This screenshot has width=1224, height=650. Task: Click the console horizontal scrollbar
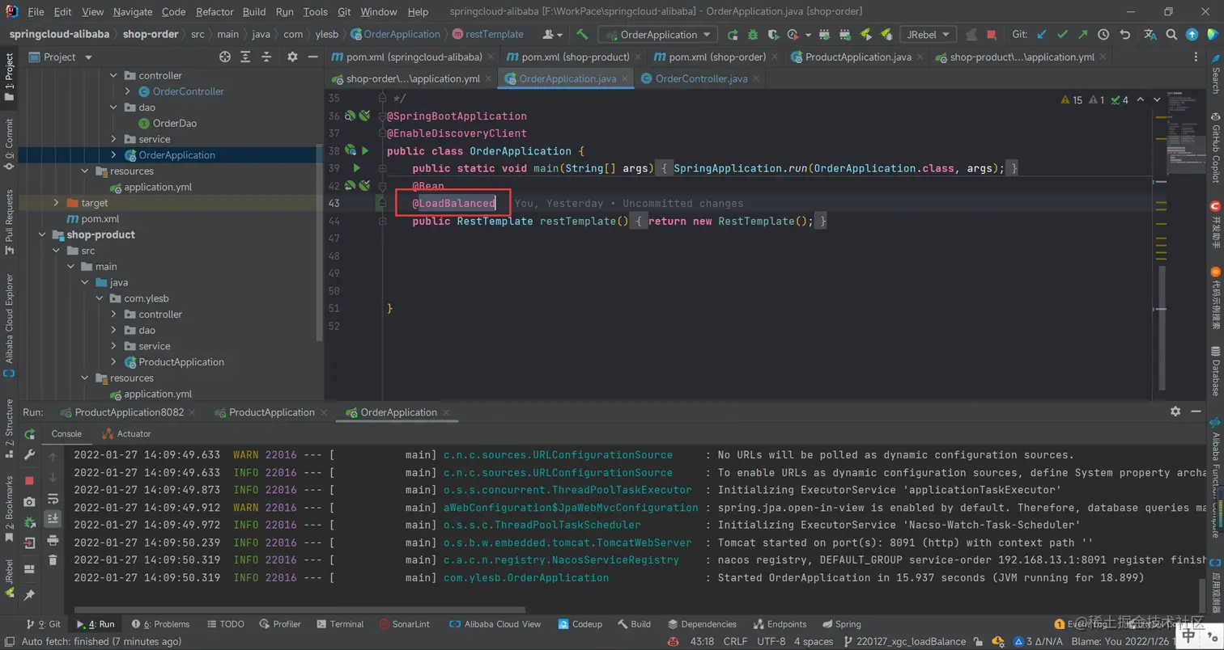300,610
